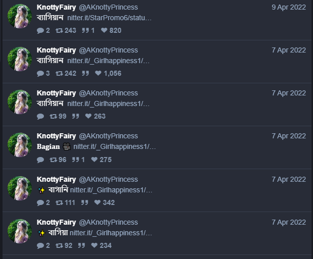313x259 pixels.
Task: Click retweet icon showing 111 retweets
Action: (x=59, y=202)
